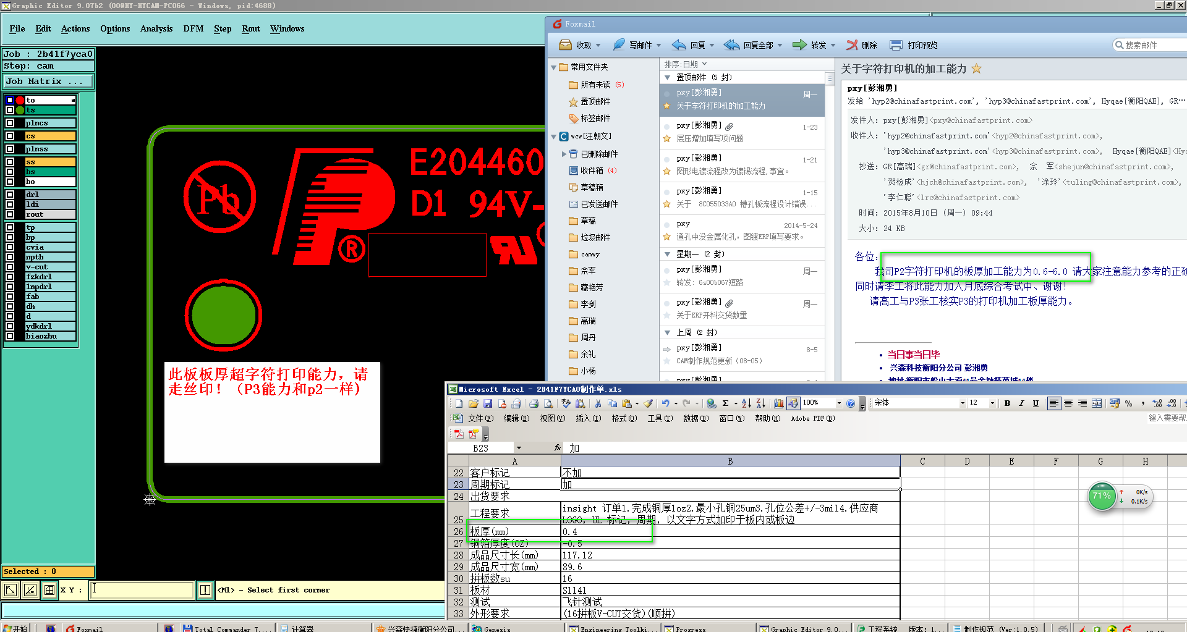Click the Foxmail Print Preview icon

click(x=896, y=45)
